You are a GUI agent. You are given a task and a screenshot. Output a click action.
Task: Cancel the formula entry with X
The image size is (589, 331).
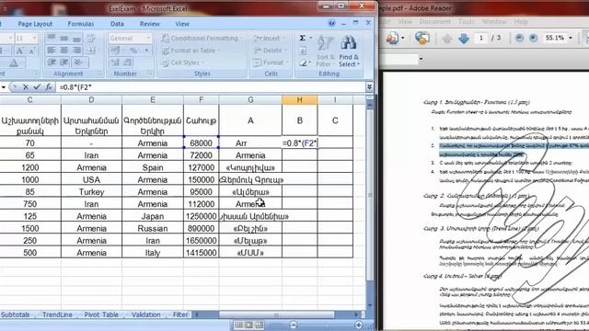click(x=26, y=87)
